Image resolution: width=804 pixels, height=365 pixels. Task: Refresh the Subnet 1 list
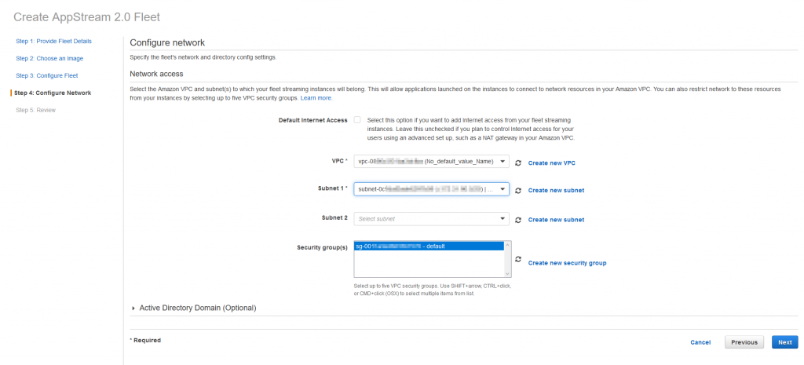[518, 190]
